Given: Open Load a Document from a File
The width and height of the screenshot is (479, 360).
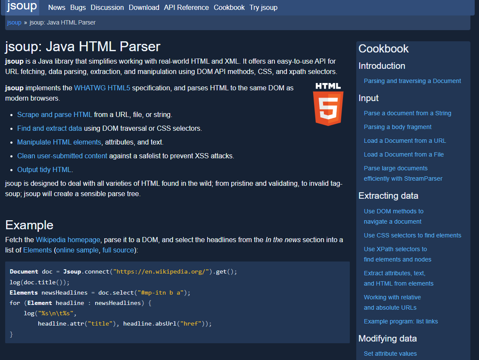Looking at the screenshot, I should pos(404,154).
